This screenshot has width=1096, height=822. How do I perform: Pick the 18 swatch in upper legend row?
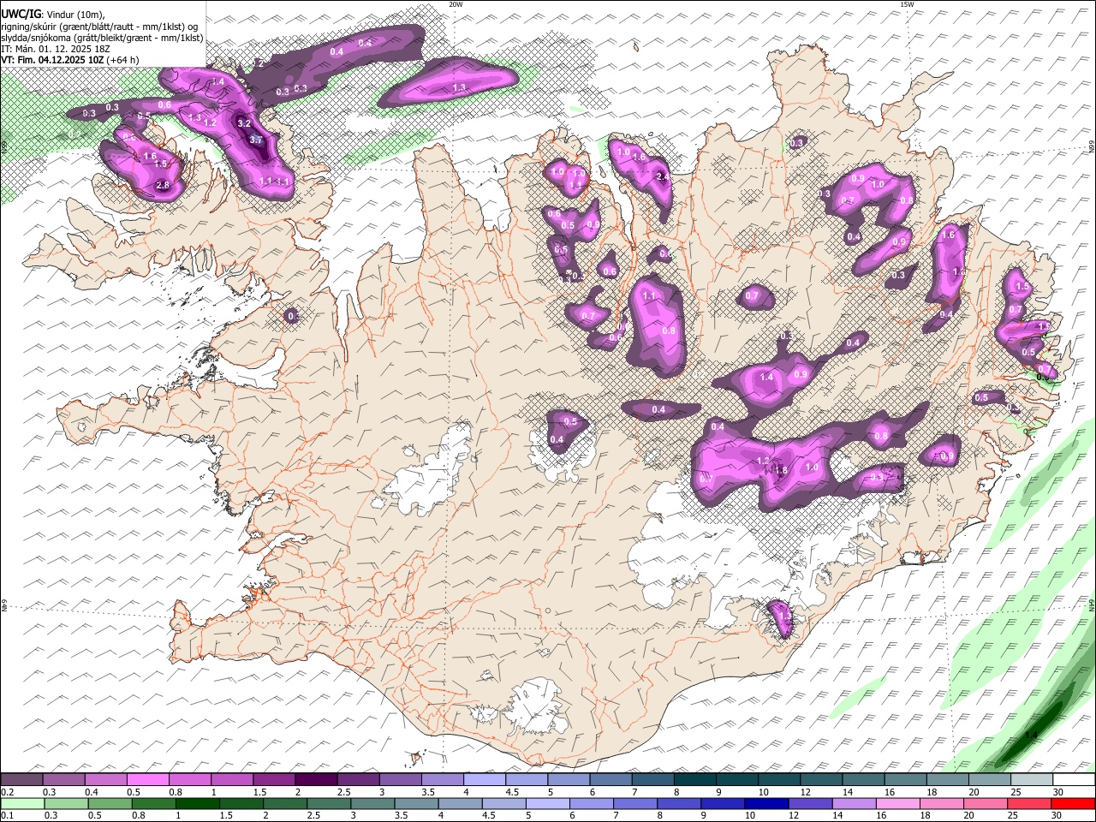(947, 779)
